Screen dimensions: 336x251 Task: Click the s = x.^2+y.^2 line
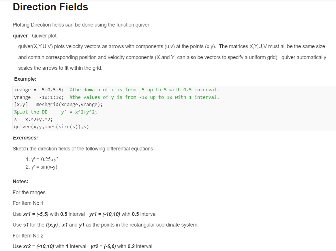(33, 120)
